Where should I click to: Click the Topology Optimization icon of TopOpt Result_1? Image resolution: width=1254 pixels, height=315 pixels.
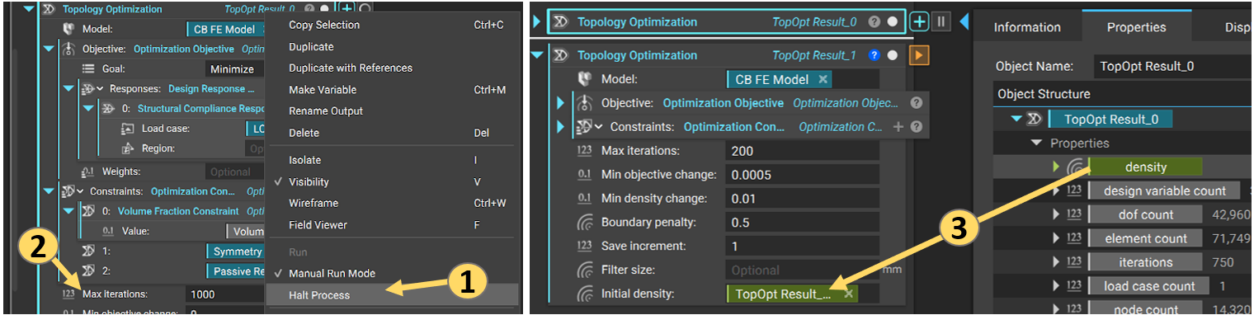click(560, 55)
